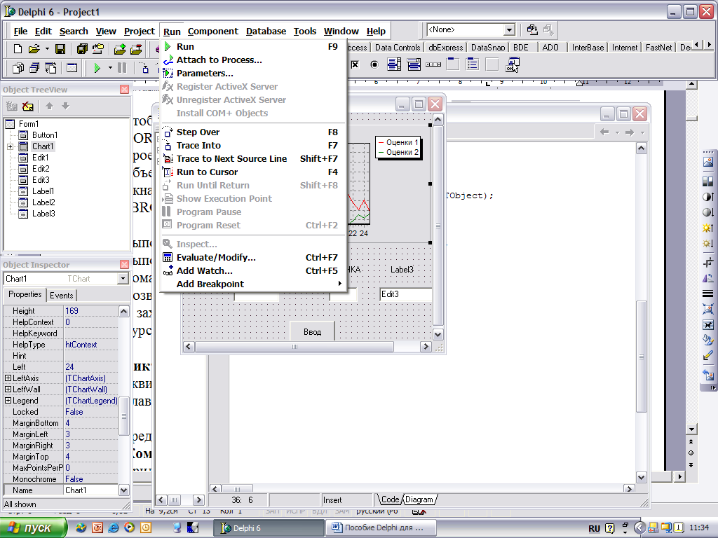This screenshot has height=538, width=718.
Task: Open the Add Breakpoint submenu
Action: coord(252,284)
